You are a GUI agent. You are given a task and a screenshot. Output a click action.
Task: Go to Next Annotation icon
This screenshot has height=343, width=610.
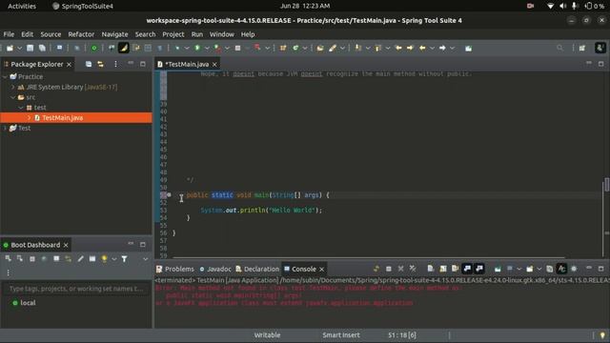(x=358, y=48)
